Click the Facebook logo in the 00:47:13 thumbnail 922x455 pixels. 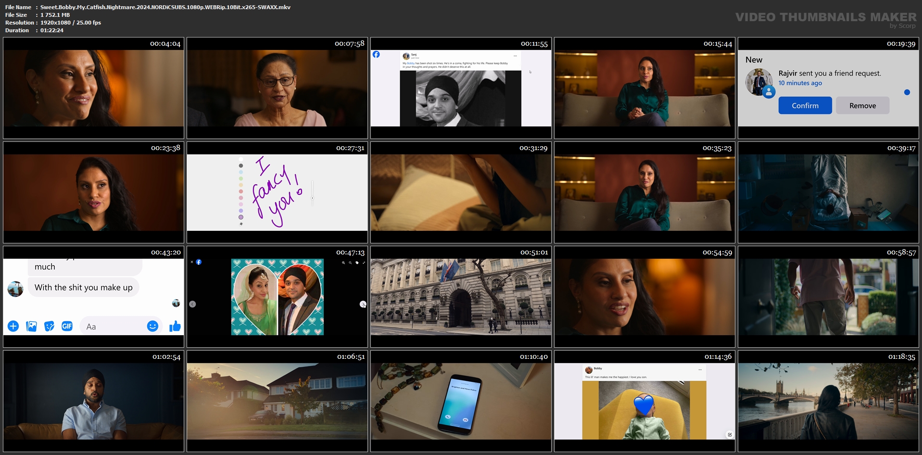tap(199, 262)
